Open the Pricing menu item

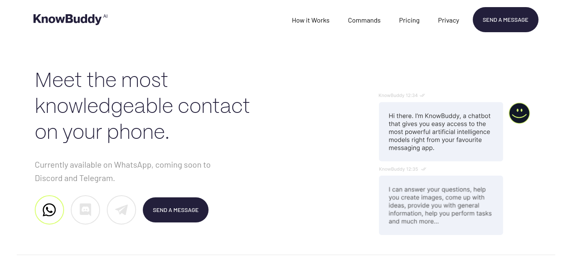(409, 20)
